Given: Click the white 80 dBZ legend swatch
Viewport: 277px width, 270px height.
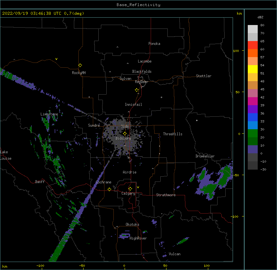Looking at the screenshot, I should (x=253, y=29).
